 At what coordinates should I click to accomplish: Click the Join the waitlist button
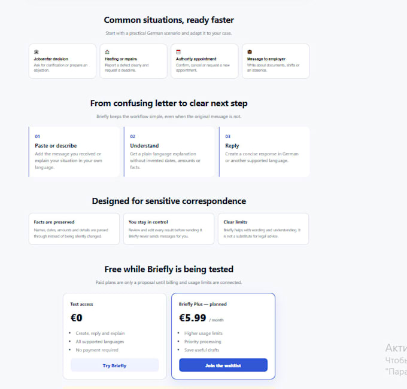pos(223,365)
